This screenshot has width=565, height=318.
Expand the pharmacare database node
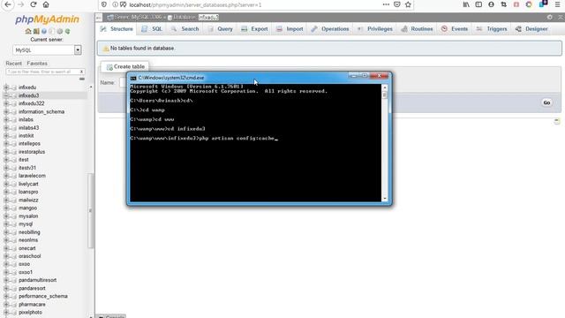tap(6, 305)
